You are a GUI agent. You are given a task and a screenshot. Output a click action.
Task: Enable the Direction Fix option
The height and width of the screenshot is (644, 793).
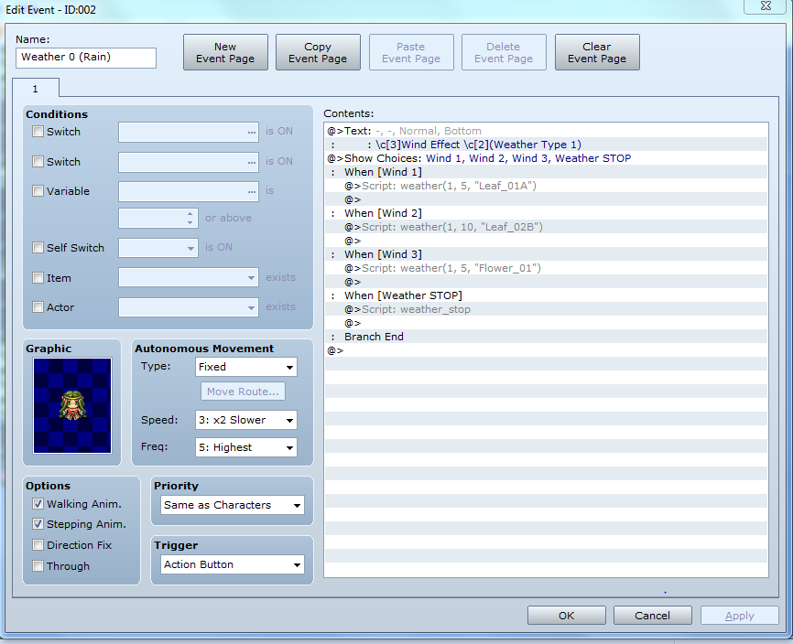38,544
